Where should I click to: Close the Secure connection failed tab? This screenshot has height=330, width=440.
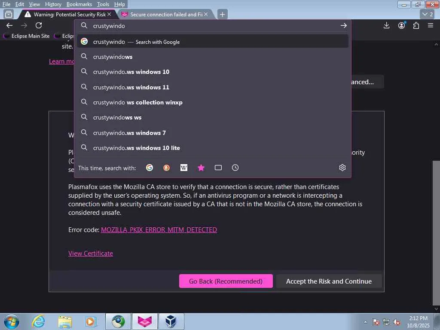click(x=206, y=14)
